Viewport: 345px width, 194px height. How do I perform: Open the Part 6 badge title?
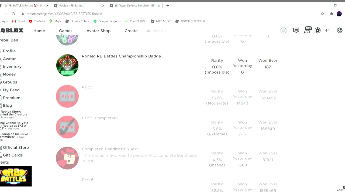point(88,180)
